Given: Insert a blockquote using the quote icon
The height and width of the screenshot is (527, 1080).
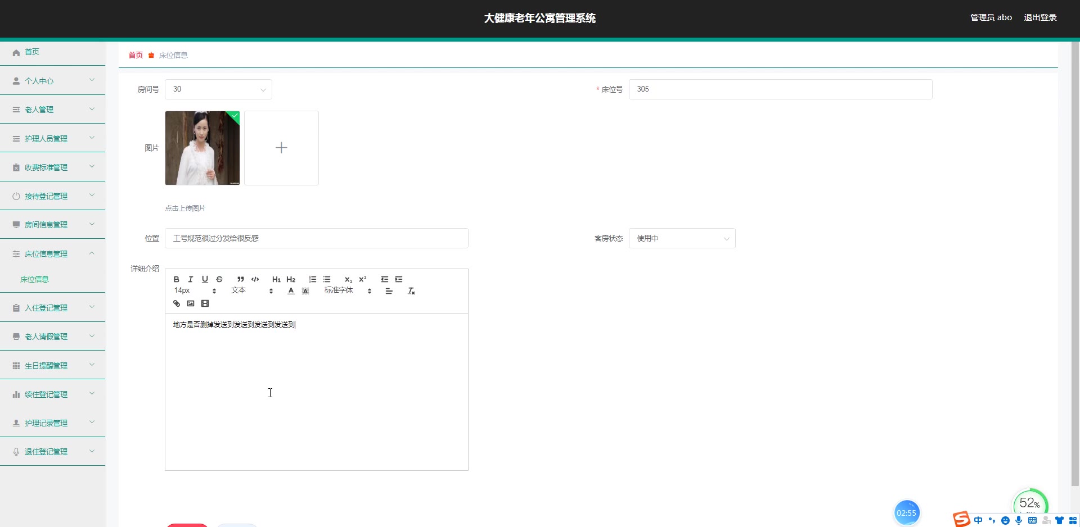Looking at the screenshot, I should [241, 279].
